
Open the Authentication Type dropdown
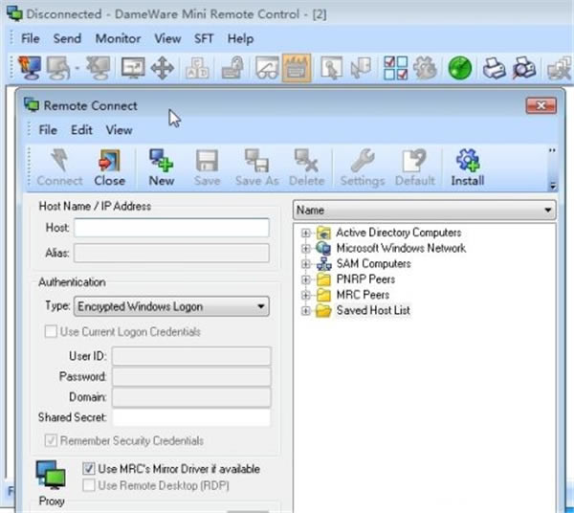260,307
